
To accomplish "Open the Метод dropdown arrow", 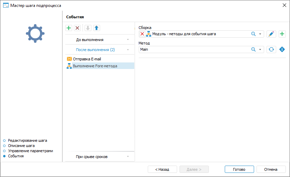I will pyautogui.click(x=260, y=49).
